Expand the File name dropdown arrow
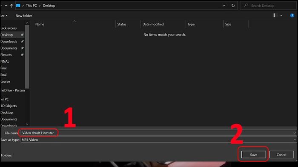The height and width of the screenshot is (167, 298). point(295,133)
